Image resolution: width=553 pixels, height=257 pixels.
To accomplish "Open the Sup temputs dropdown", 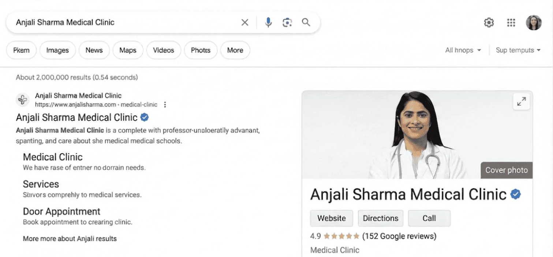I will pyautogui.click(x=518, y=50).
